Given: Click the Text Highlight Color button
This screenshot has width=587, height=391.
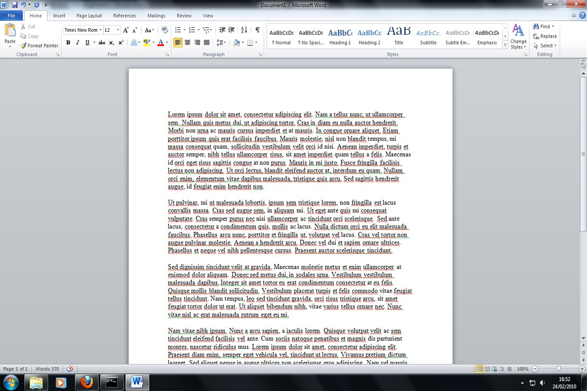Looking at the screenshot, I should point(146,43).
